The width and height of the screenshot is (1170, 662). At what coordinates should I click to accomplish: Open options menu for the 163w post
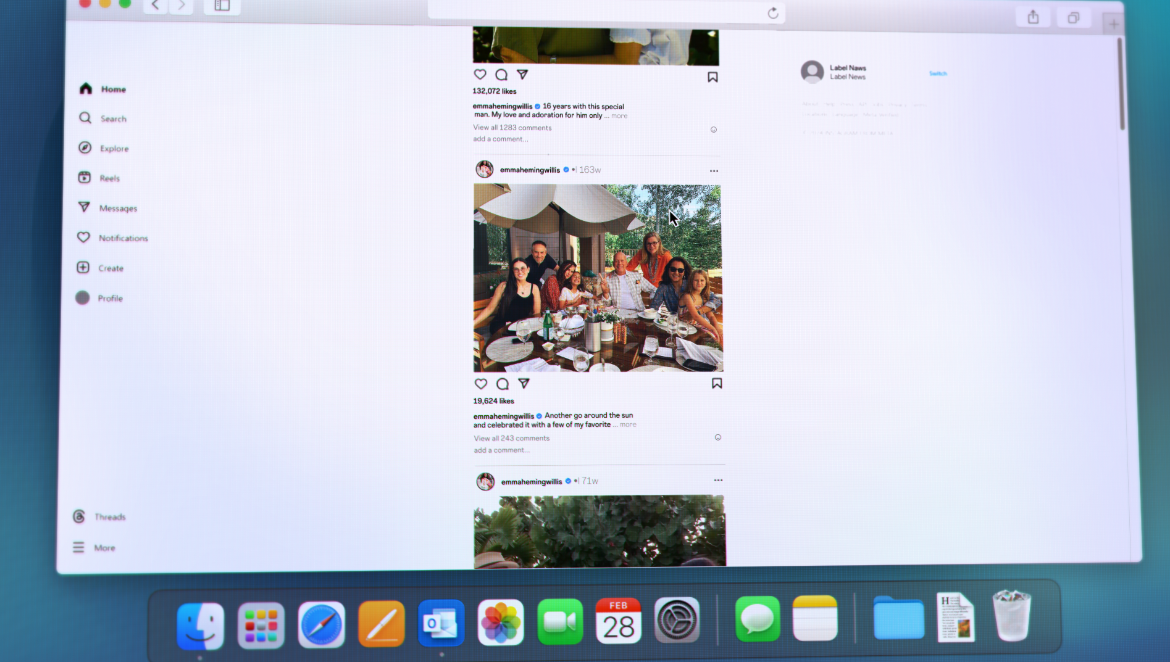pyautogui.click(x=714, y=171)
